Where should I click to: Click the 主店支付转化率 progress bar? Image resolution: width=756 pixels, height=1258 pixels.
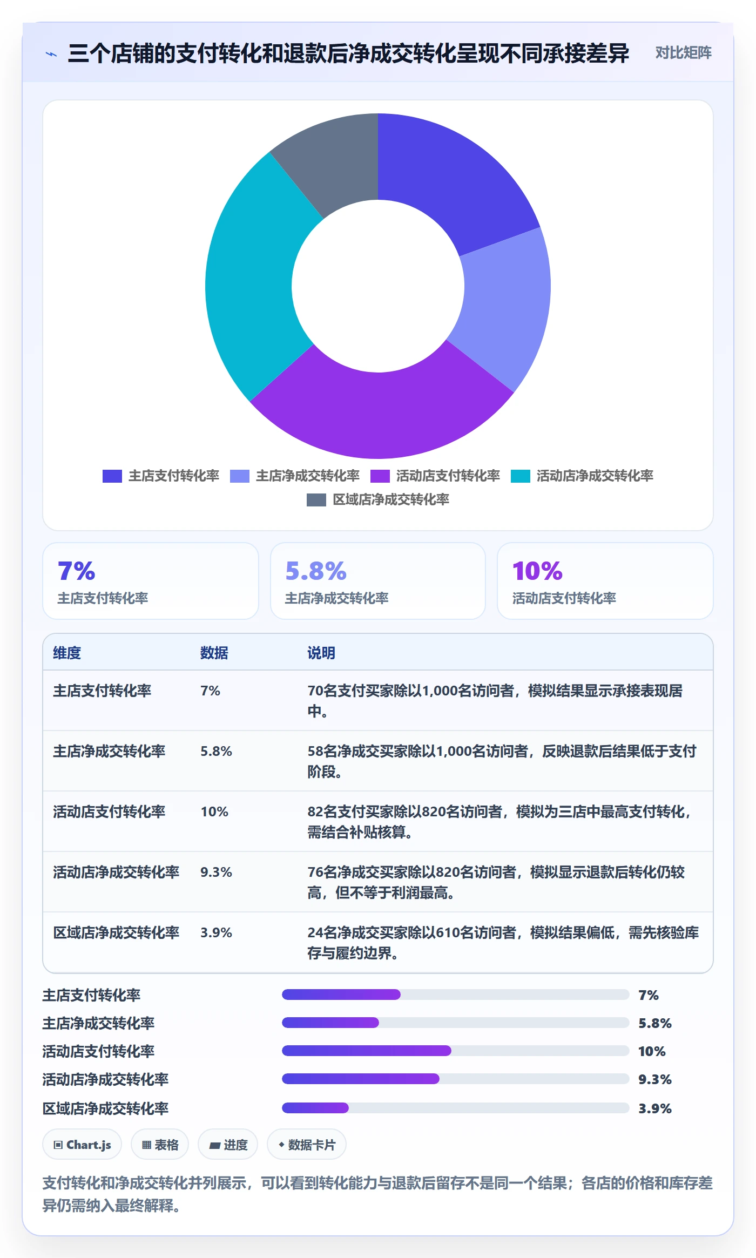point(456,995)
